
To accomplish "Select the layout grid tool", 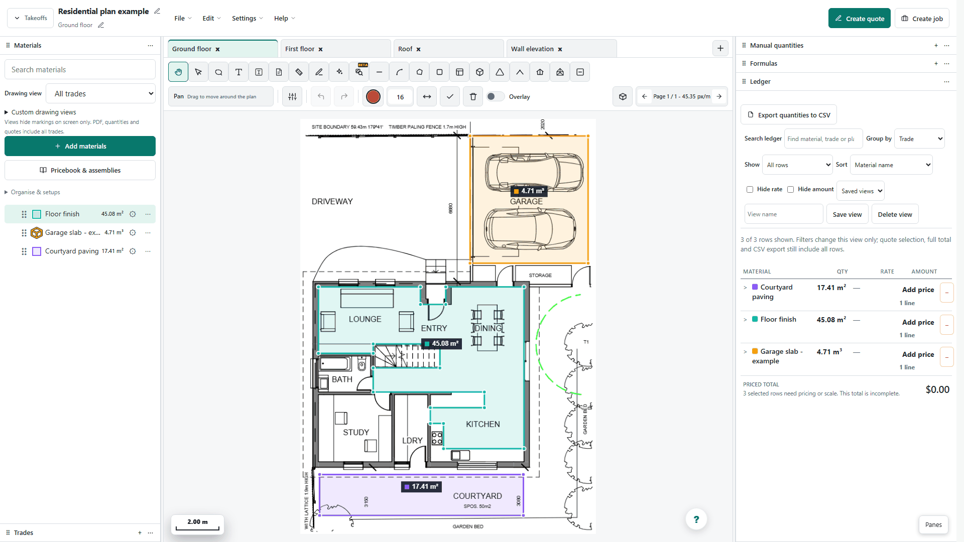I will coord(459,72).
